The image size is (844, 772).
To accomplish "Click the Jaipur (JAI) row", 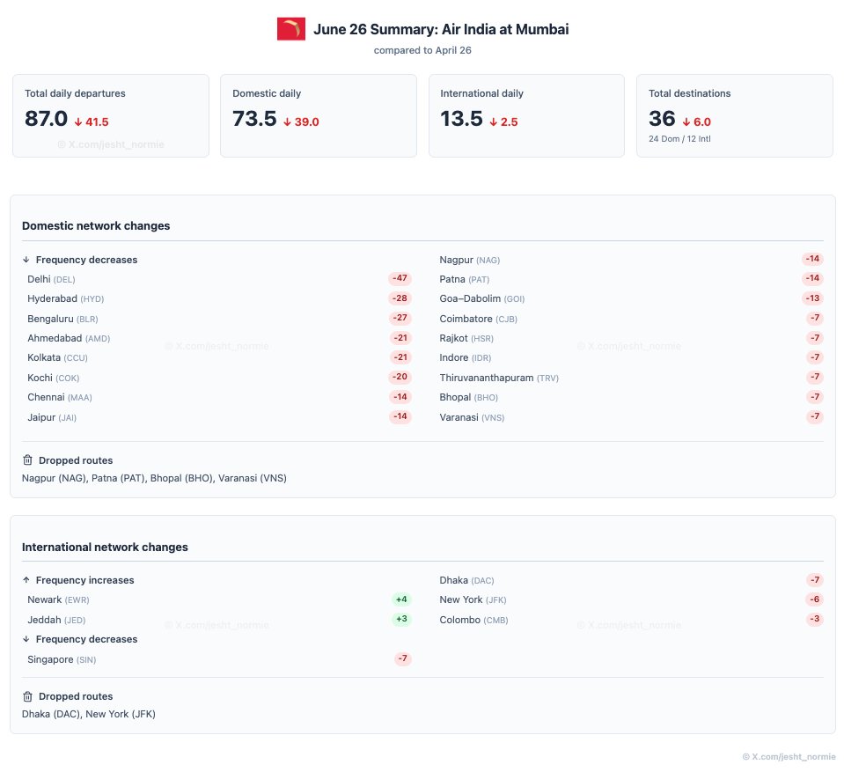I will (x=219, y=417).
